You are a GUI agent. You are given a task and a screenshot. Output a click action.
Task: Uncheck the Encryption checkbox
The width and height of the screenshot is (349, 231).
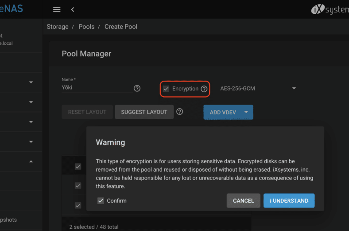click(166, 89)
